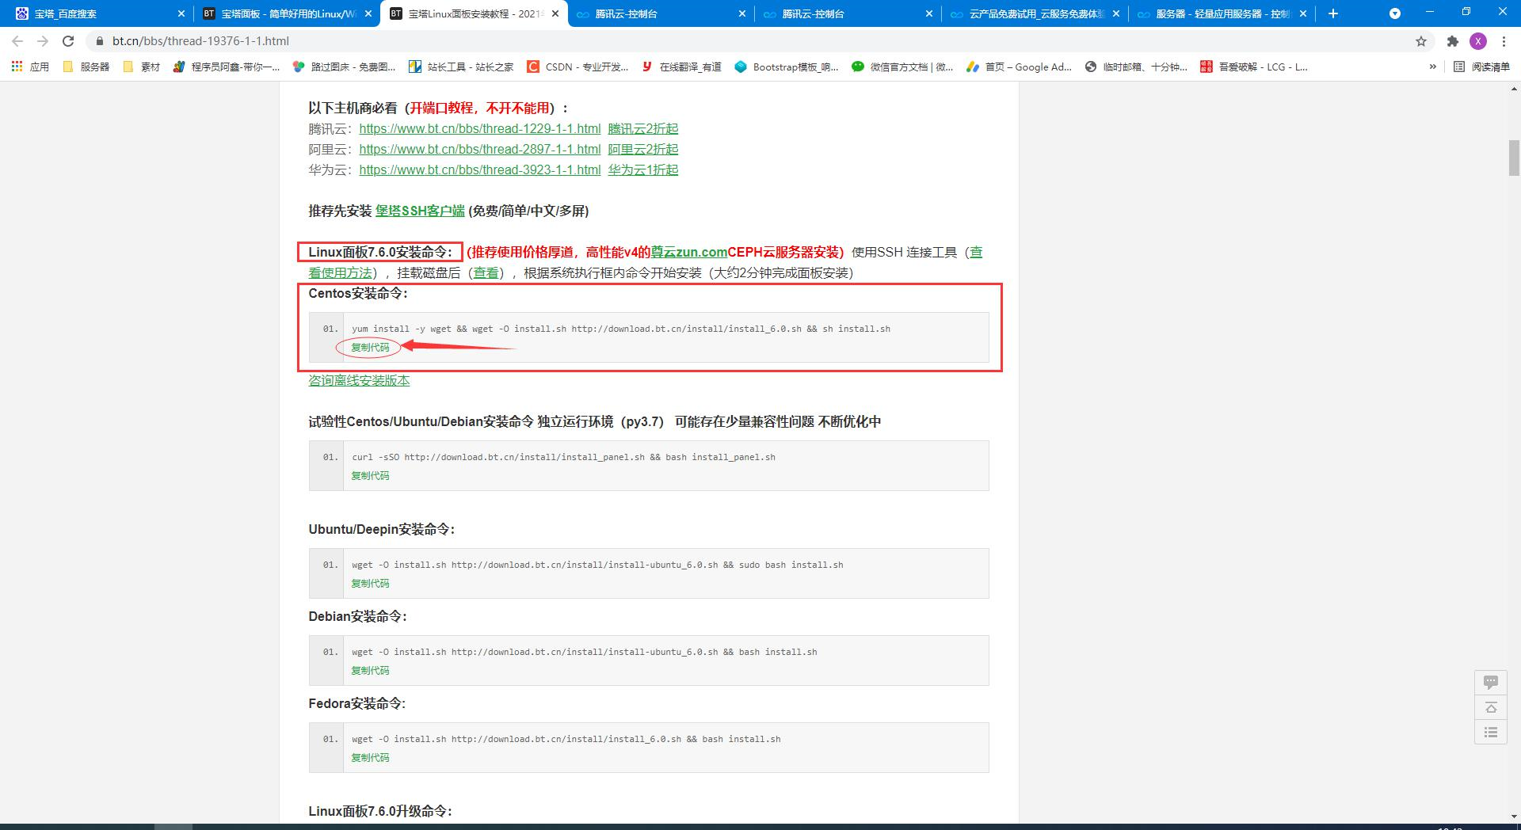
Task: Click address bar URL field
Action: pos(753,41)
